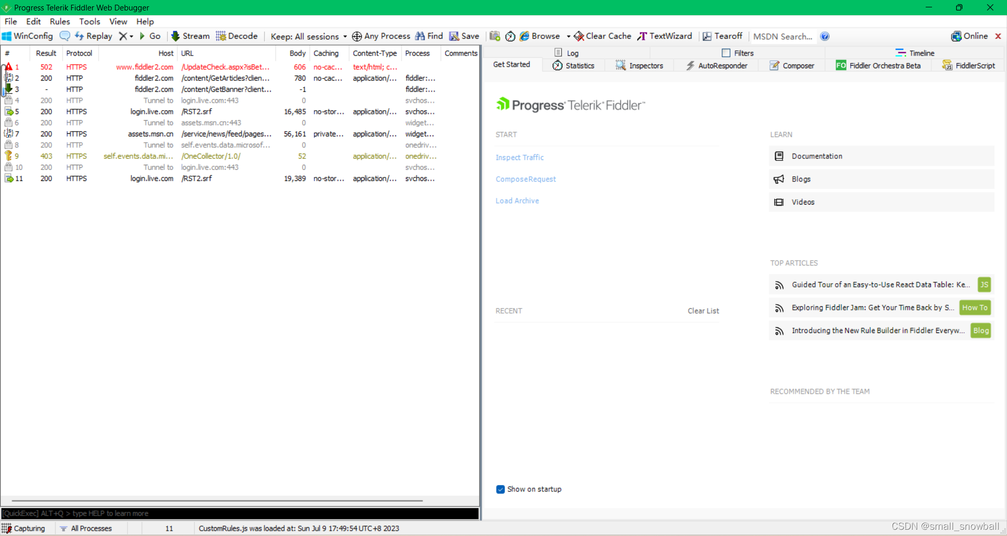Toggle the Decode option
This screenshot has width=1007, height=536.
pos(237,36)
